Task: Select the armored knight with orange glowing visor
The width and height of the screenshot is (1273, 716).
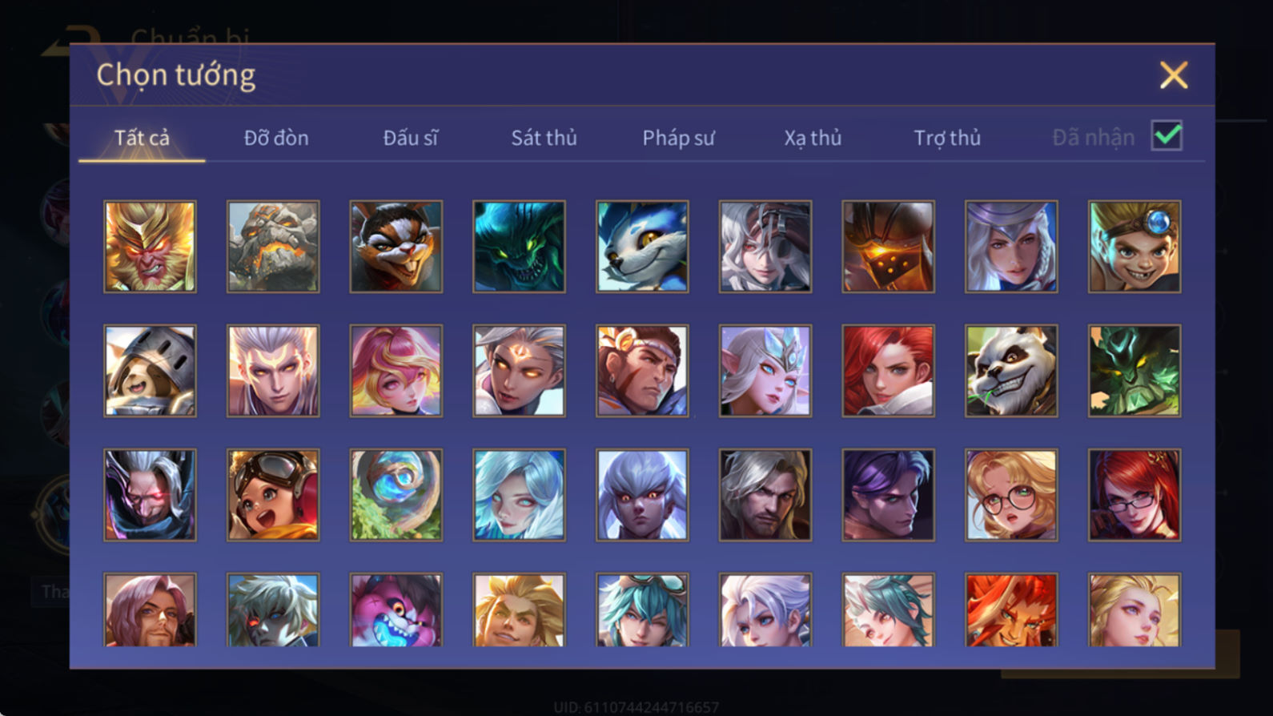Action: (888, 247)
